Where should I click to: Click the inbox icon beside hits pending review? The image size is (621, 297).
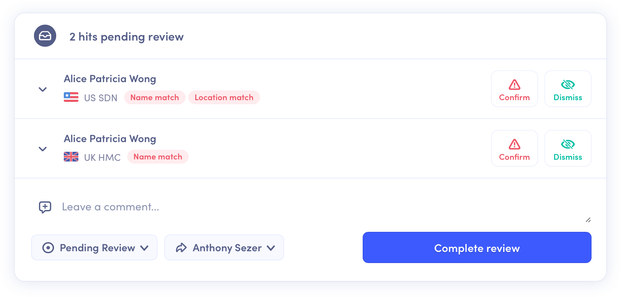pos(45,36)
